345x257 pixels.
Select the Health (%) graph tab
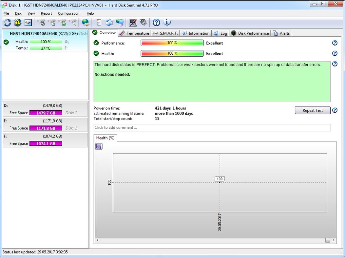tap(105, 138)
